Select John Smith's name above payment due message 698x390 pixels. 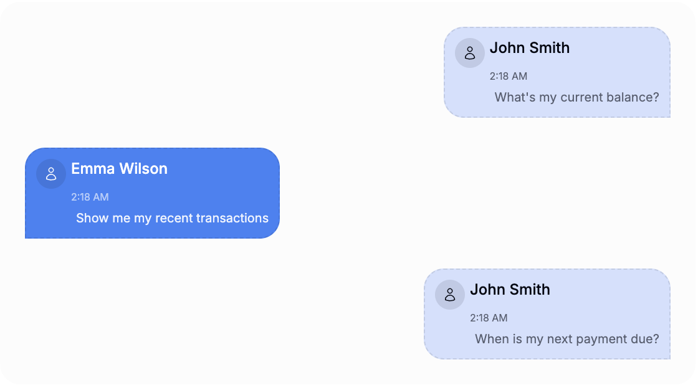point(510,290)
